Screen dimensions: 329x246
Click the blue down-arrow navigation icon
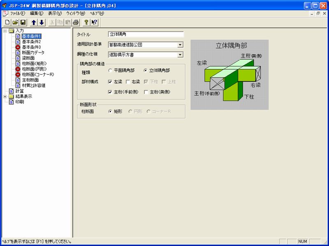pos(42,23)
